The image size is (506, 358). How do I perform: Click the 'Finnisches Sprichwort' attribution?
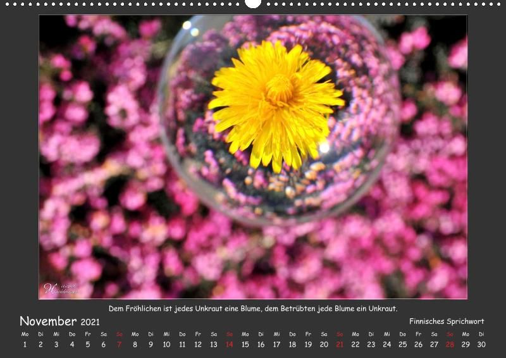tap(447, 321)
